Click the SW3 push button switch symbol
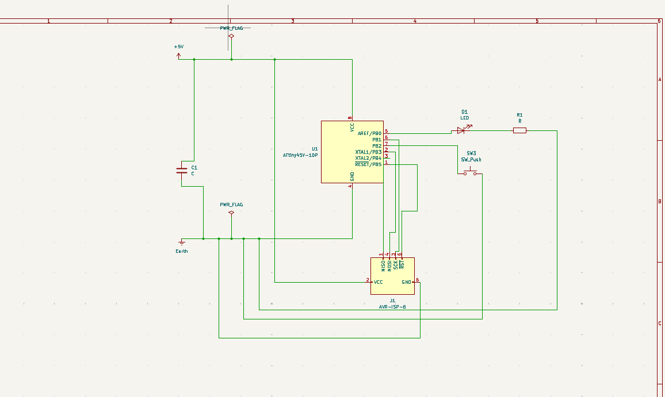 click(471, 172)
